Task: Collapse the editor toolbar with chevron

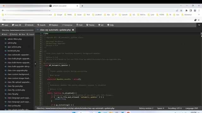Action: (199, 25)
